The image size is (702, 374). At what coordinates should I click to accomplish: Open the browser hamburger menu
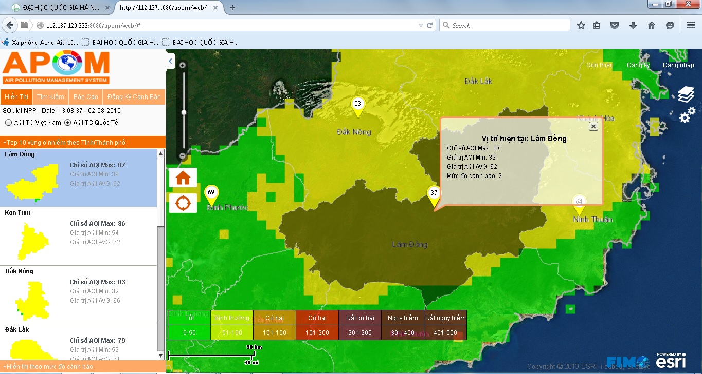691,25
